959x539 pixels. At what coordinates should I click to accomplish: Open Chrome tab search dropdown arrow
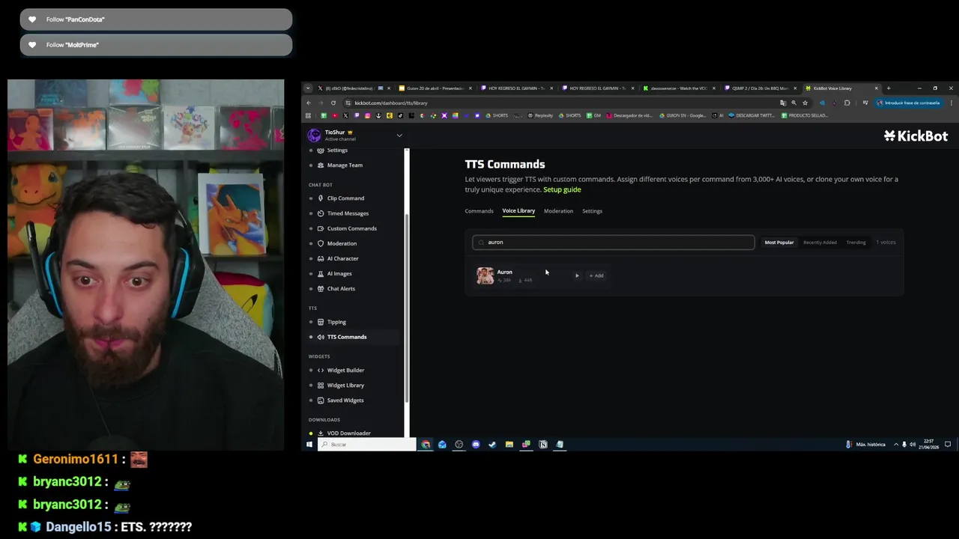308,88
